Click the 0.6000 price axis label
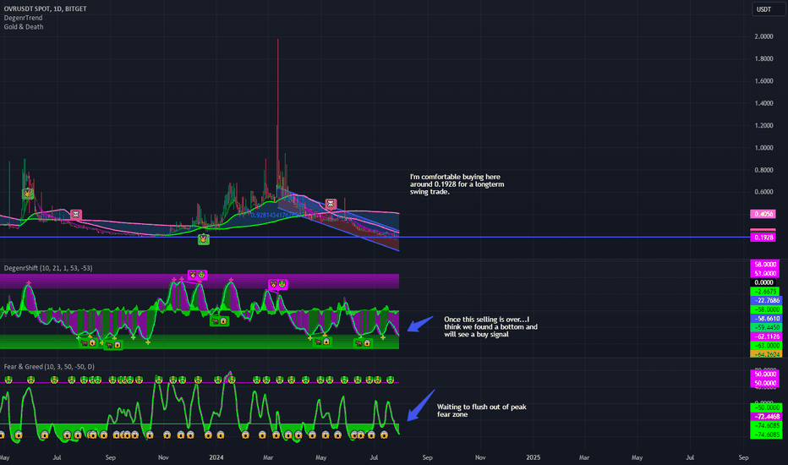Image resolution: width=788 pixels, height=465 pixels. pyautogui.click(x=763, y=192)
